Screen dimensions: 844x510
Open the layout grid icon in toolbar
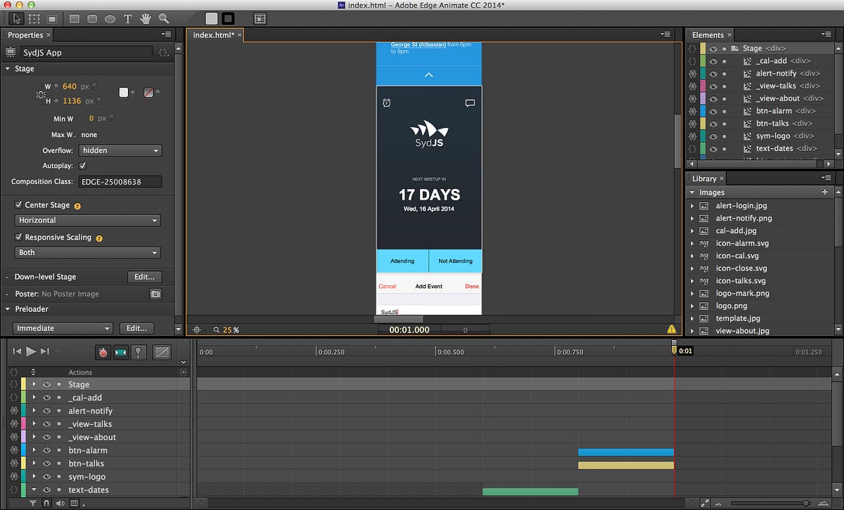tap(260, 19)
